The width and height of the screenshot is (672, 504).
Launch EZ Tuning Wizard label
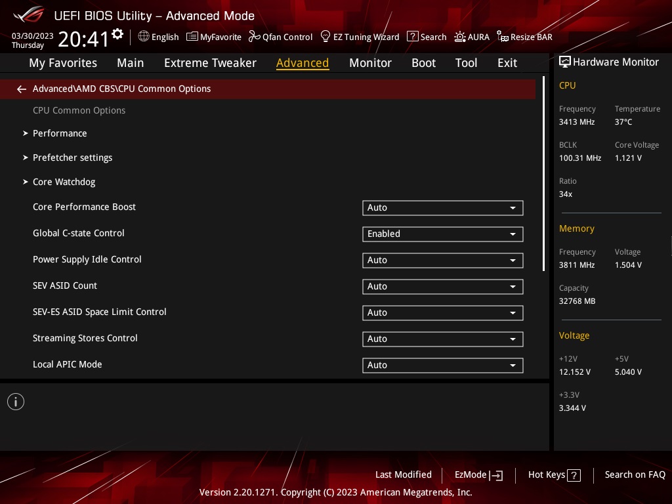(x=366, y=37)
